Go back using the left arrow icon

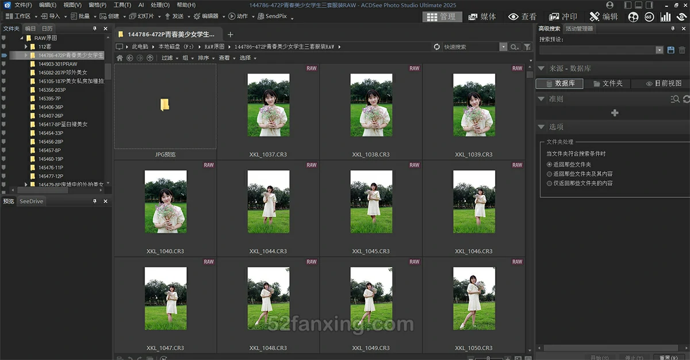130,58
